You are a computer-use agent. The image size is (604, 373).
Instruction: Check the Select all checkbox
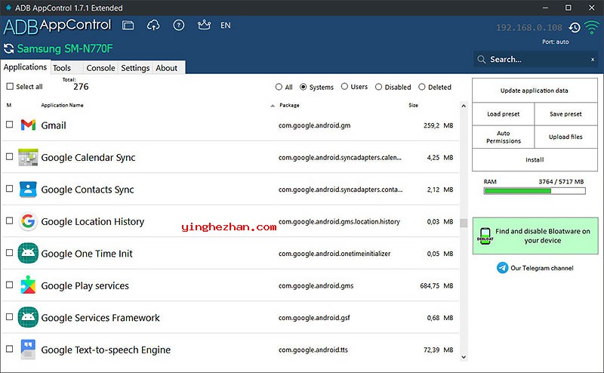(10, 87)
